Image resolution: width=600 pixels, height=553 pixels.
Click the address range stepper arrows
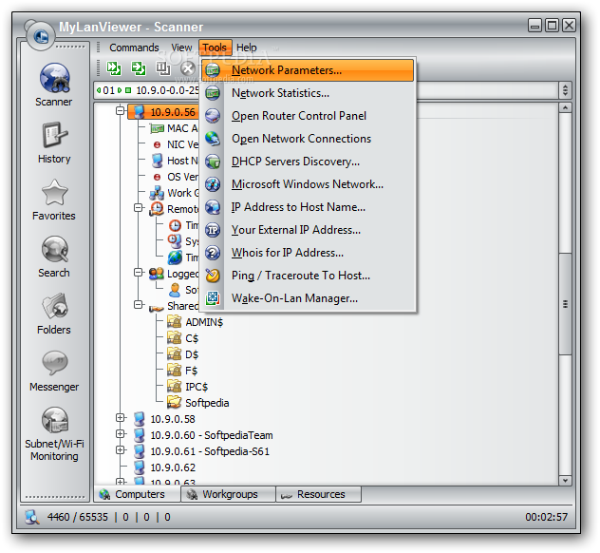(x=565, y=90)
